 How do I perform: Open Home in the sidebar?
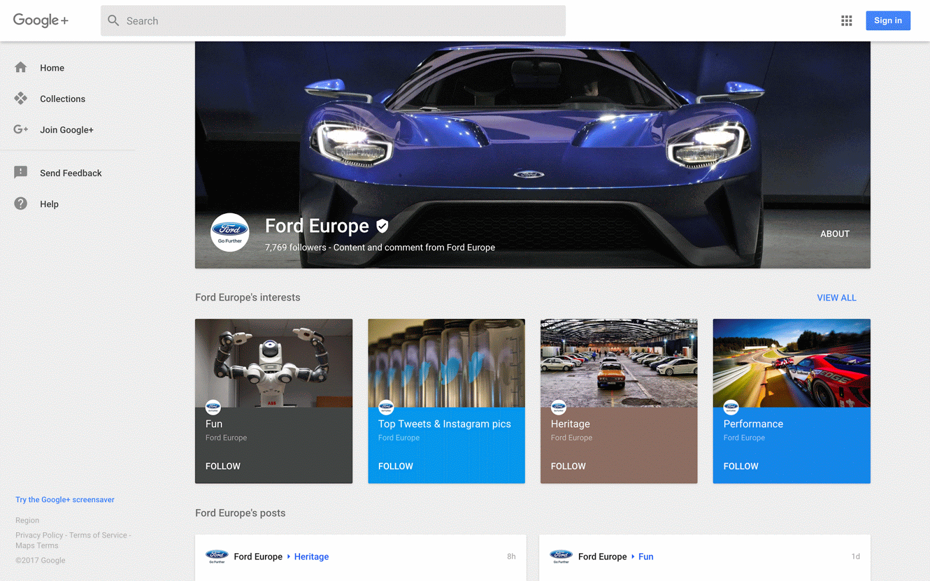coord(52,68)
